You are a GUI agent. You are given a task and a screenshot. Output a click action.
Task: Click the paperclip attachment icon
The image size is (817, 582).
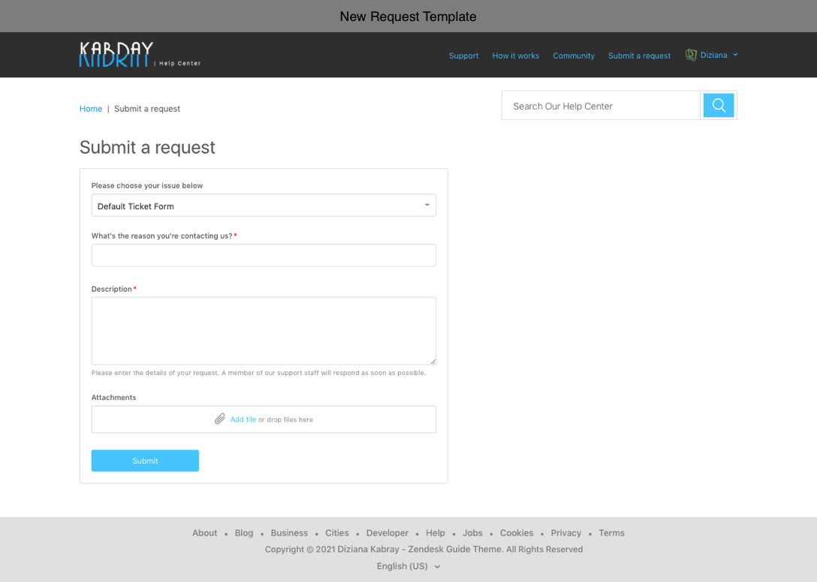click(220, 419)
